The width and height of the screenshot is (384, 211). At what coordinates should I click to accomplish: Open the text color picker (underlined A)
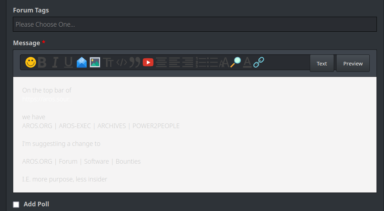[247, 63]
